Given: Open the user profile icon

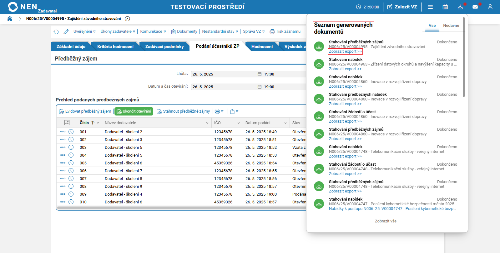Looking at the screenshot, I should (x=490, y=7).
